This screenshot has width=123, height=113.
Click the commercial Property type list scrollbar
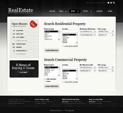point(59,71)
